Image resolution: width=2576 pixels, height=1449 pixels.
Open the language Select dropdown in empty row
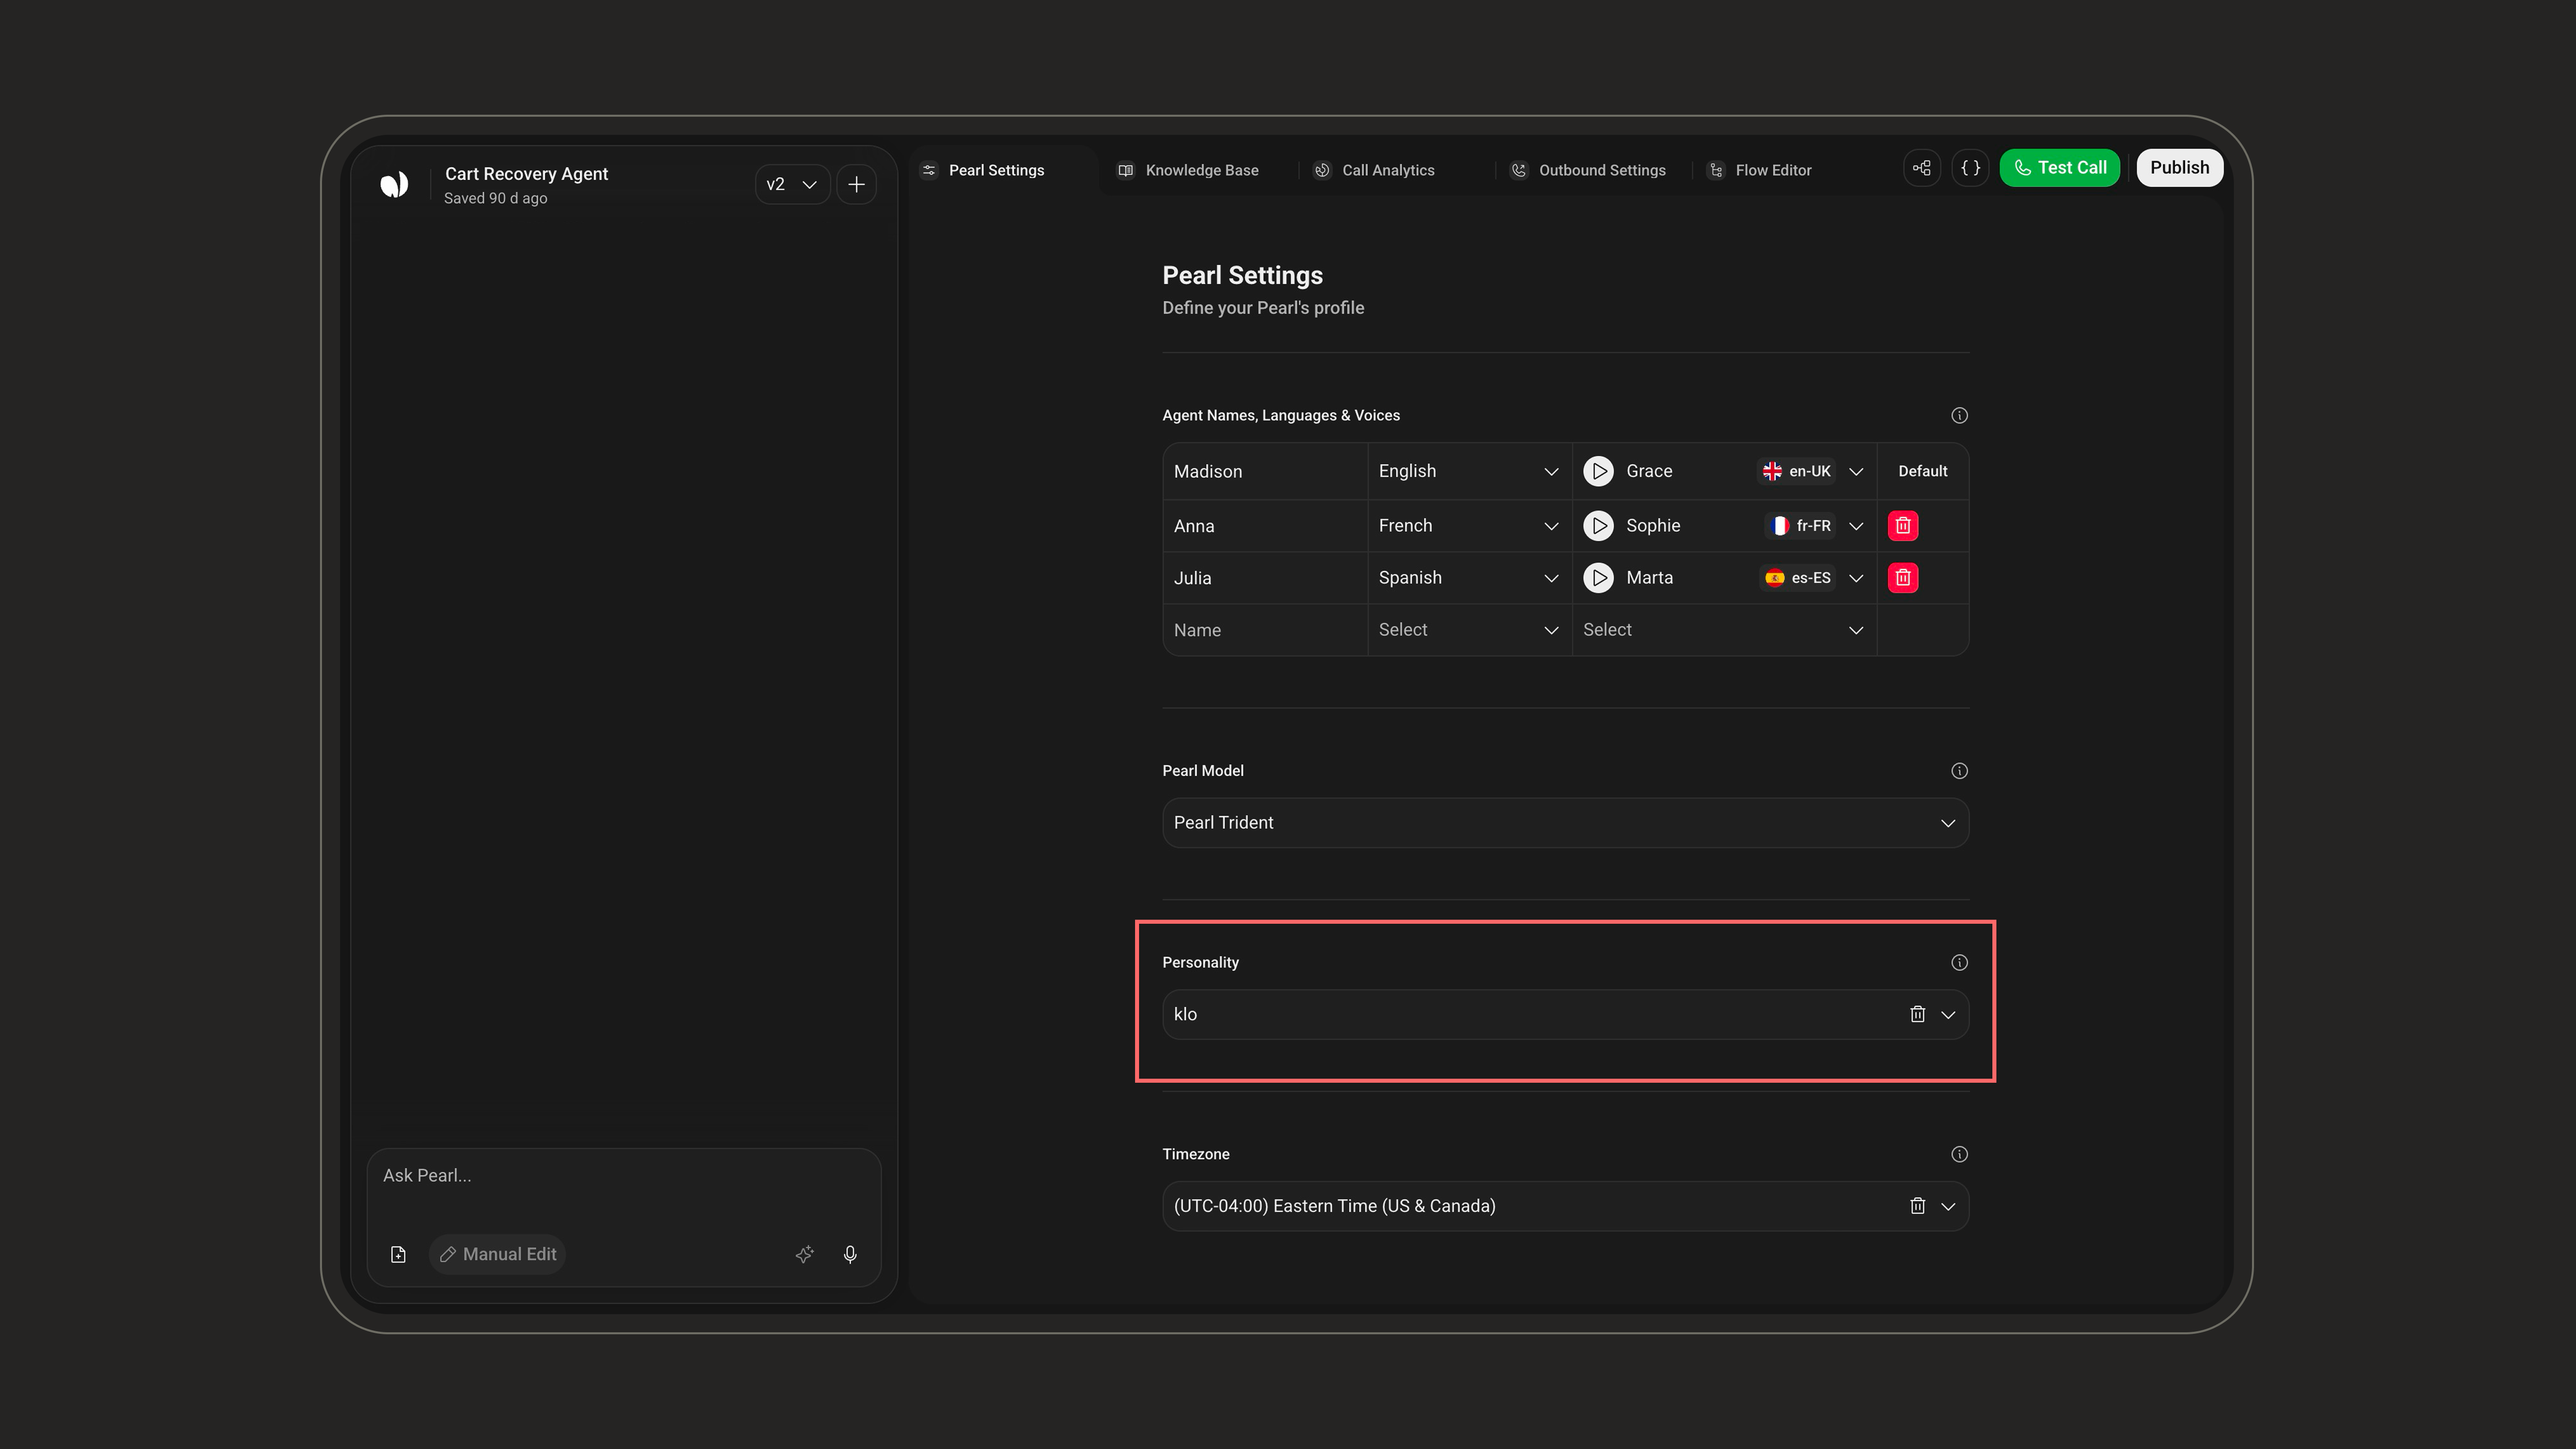click(1469, 630)
